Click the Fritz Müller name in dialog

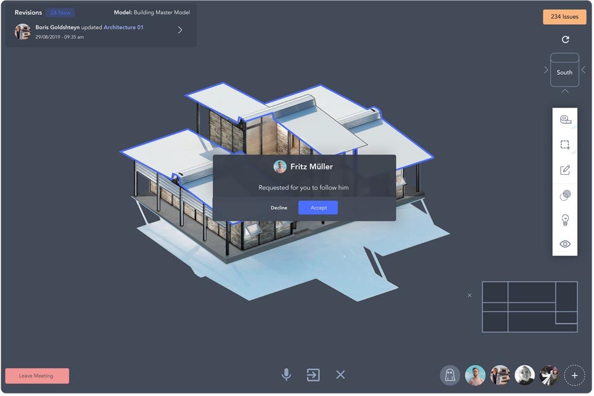(311, 167)
